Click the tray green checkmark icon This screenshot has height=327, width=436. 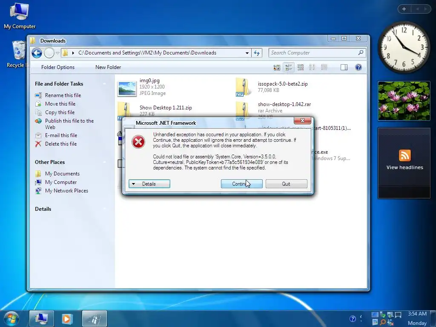click(383, 315)
